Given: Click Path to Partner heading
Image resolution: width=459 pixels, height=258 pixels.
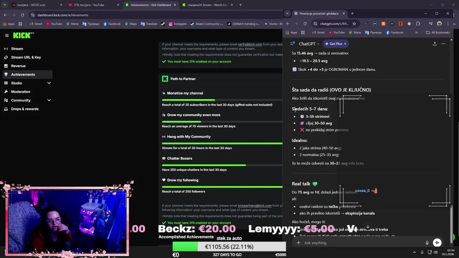Looking at the screenshot, I should click(183, 79).
